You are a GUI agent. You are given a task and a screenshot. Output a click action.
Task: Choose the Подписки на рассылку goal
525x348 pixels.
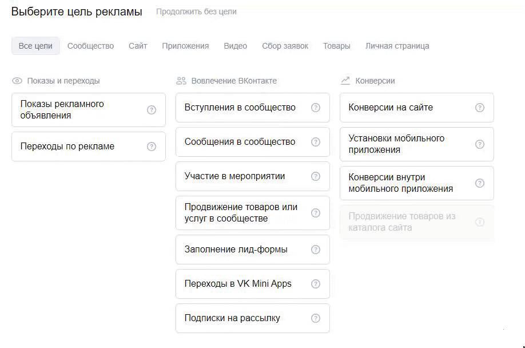252,318
